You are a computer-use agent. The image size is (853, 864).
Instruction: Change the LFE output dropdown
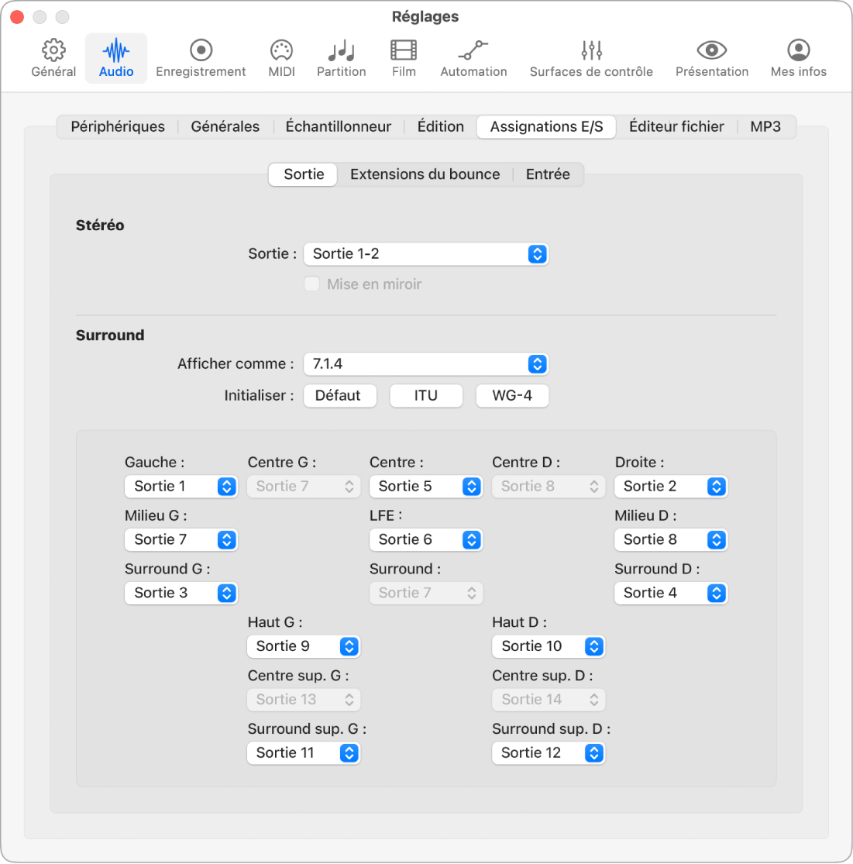pyautogui.click(x=425, y=539)
